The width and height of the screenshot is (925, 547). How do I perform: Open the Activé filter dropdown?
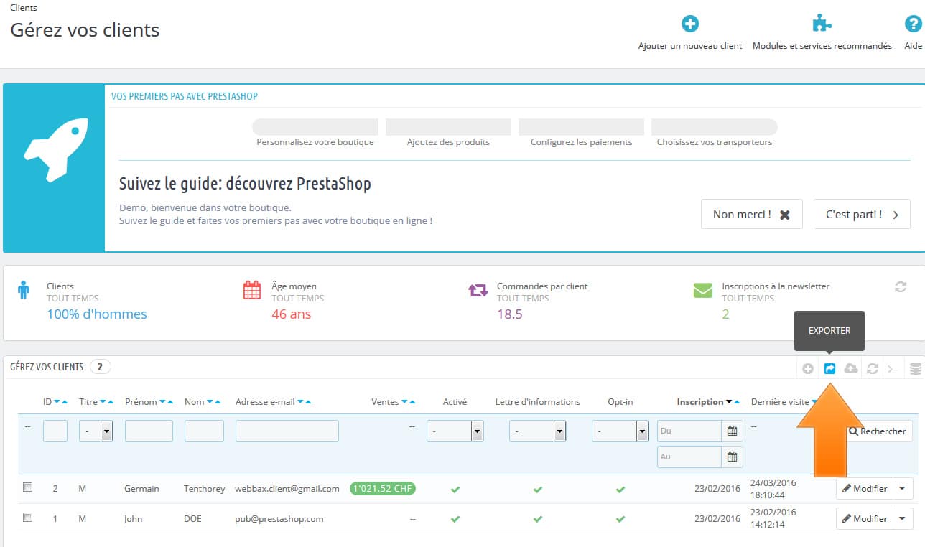click(455, 431)
